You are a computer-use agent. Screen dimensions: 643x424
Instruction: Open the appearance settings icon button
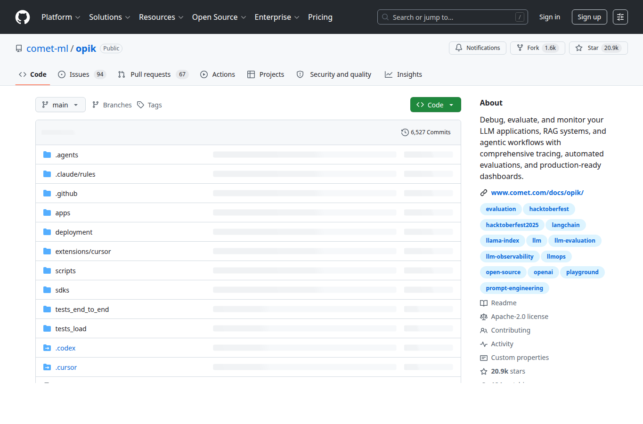tap(620, 17)
